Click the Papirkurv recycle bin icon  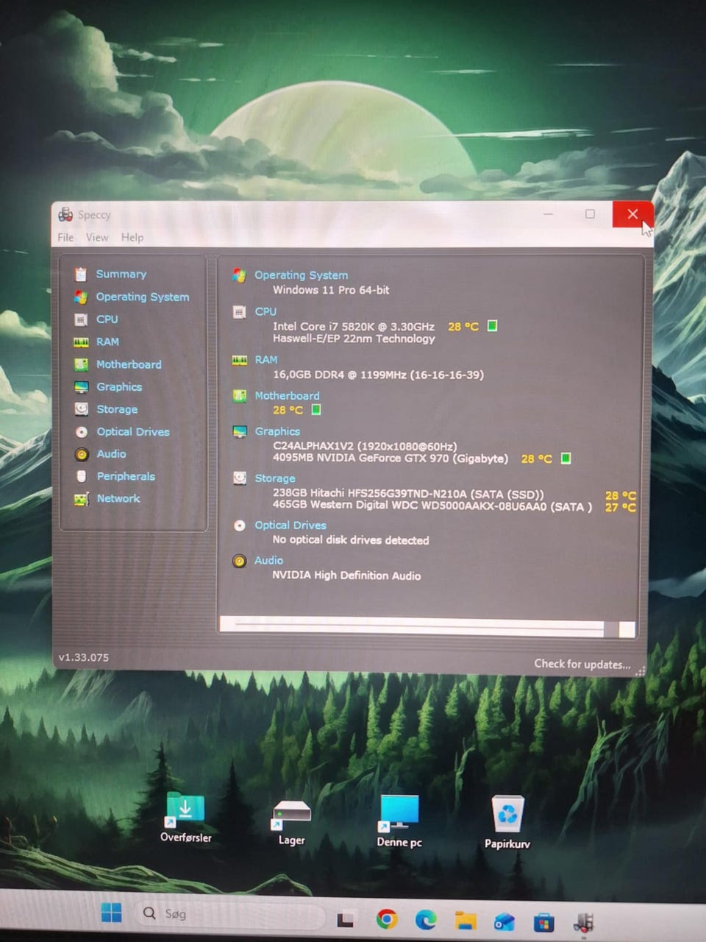pyautogui.click(x=507, y=822)
